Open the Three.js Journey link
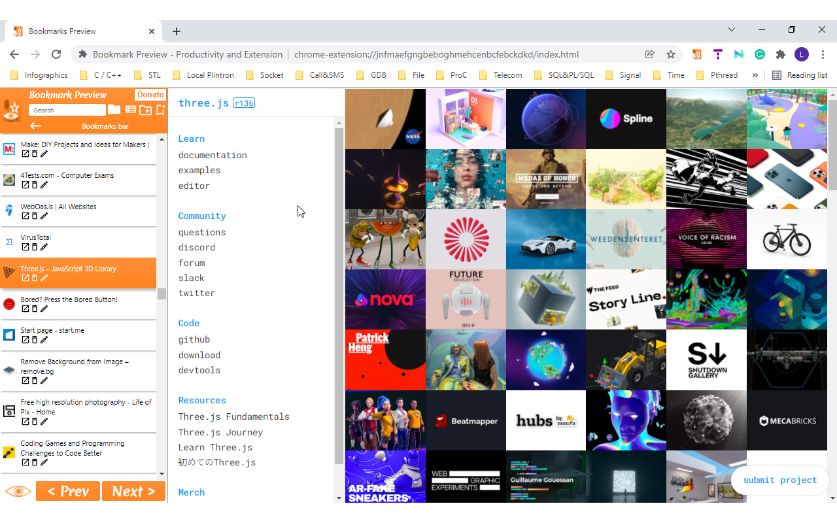The height and width of the screenshot is (523, 837). (220, 432)
